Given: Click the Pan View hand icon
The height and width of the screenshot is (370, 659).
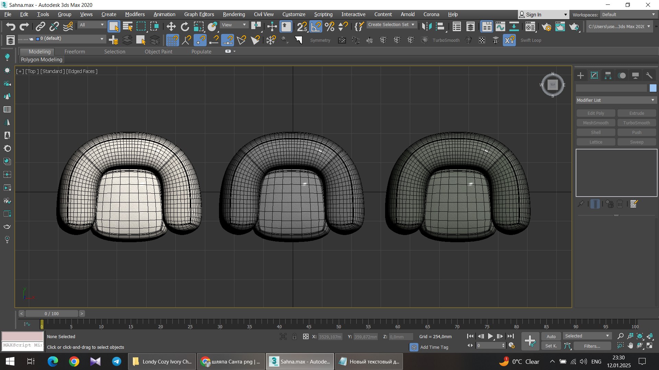Looking at the screenshot, I should (630, 346).
